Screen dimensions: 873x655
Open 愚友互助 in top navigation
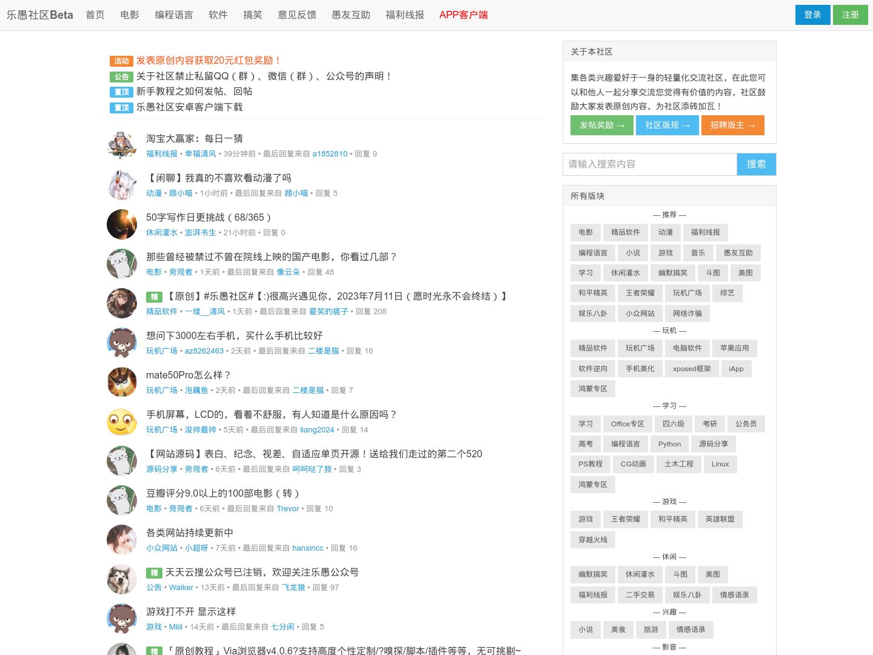click(x=351, y=15)
